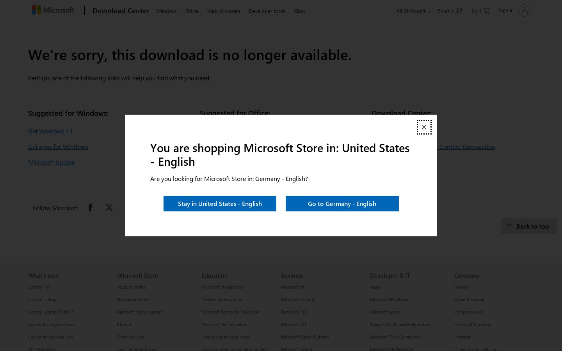Open the Facebook follow icon
Screen dimensions: 562x351
[91, 207]
